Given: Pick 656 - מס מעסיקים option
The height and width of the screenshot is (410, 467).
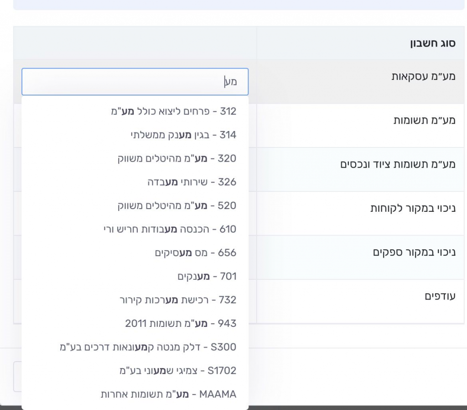Looking at the screenshot, I should [x=196, y=252].
